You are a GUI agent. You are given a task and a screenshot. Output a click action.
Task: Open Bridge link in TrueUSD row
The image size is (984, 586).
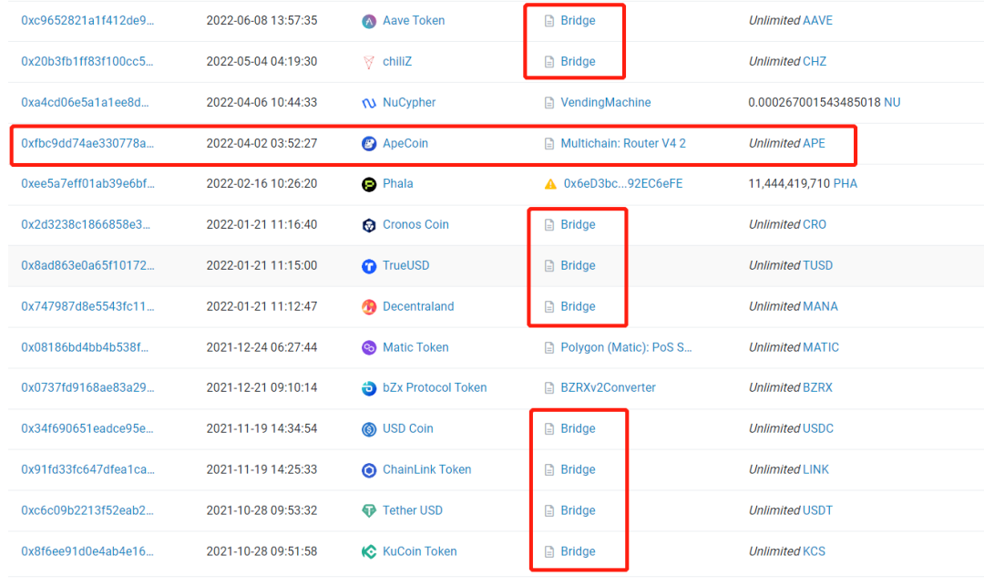pos(578,265)
